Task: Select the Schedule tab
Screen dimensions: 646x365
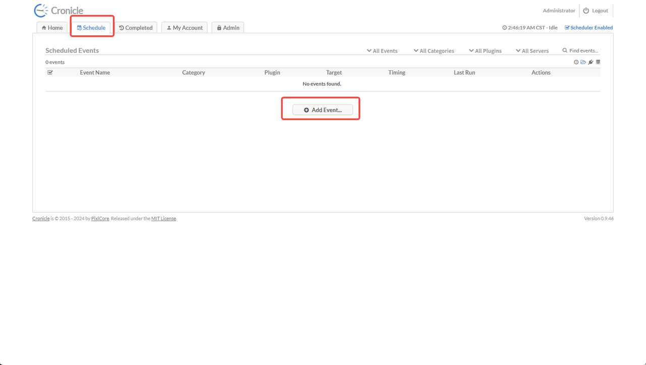Action: tap(91, 28)
